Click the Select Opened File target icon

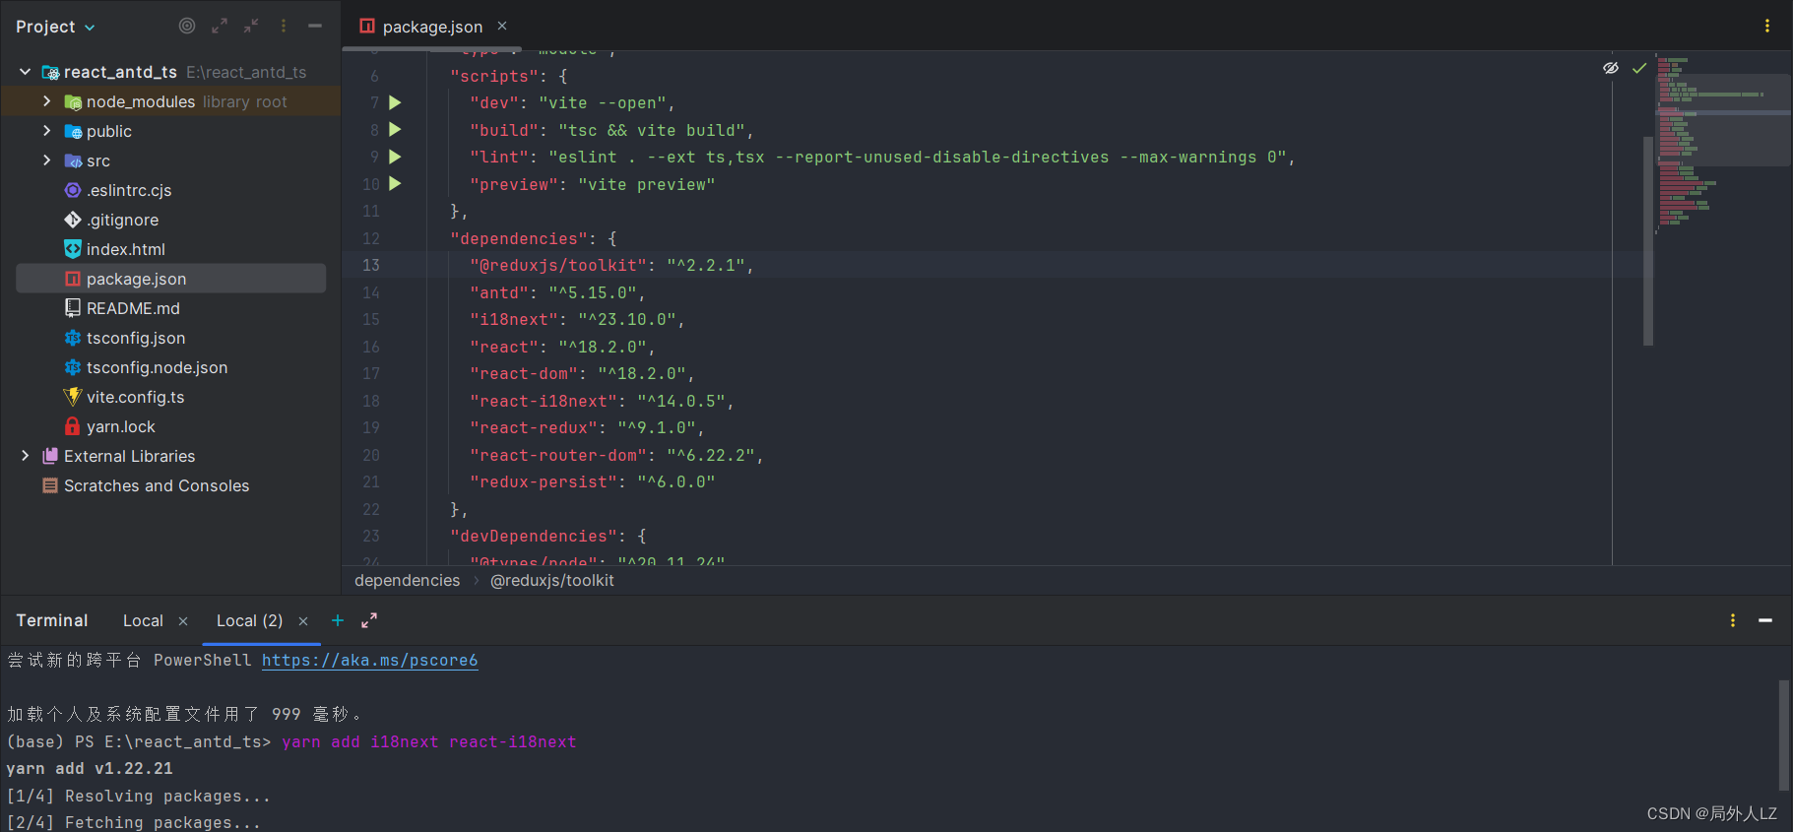click(x=187, y=27)
